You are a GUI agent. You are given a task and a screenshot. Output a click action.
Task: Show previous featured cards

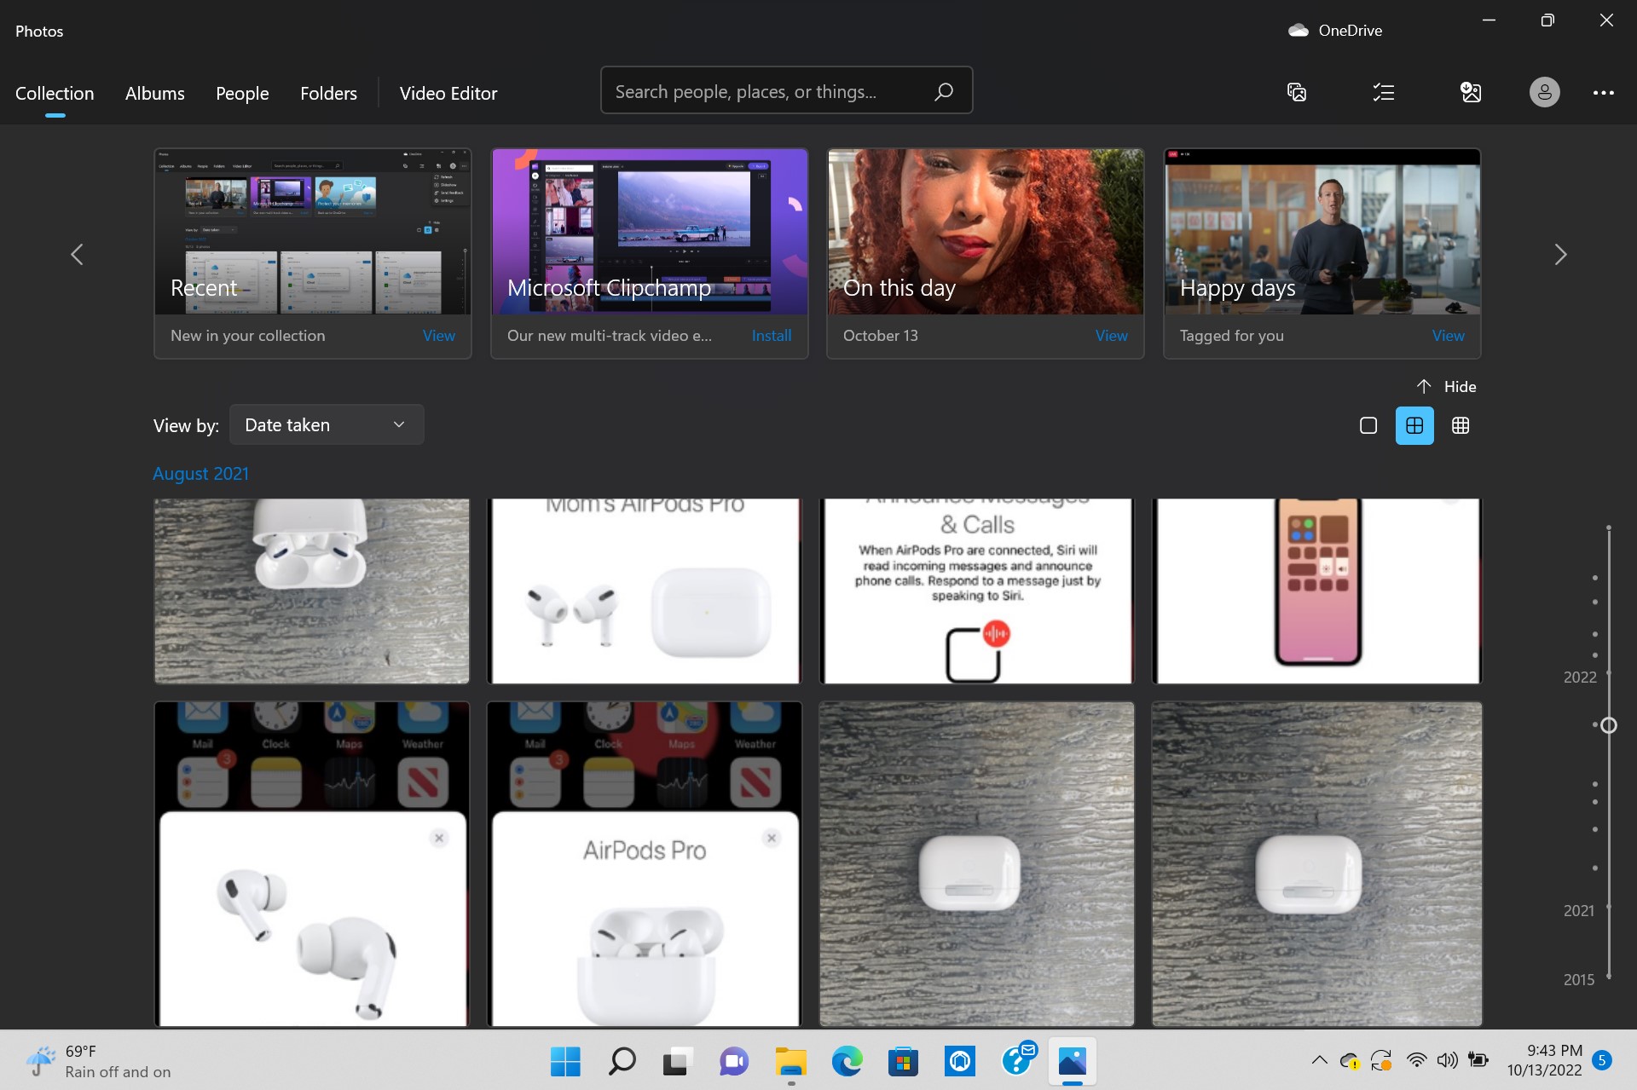tap(77, 254)
